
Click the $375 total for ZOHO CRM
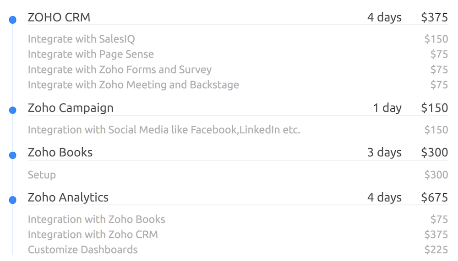[434, 17]
